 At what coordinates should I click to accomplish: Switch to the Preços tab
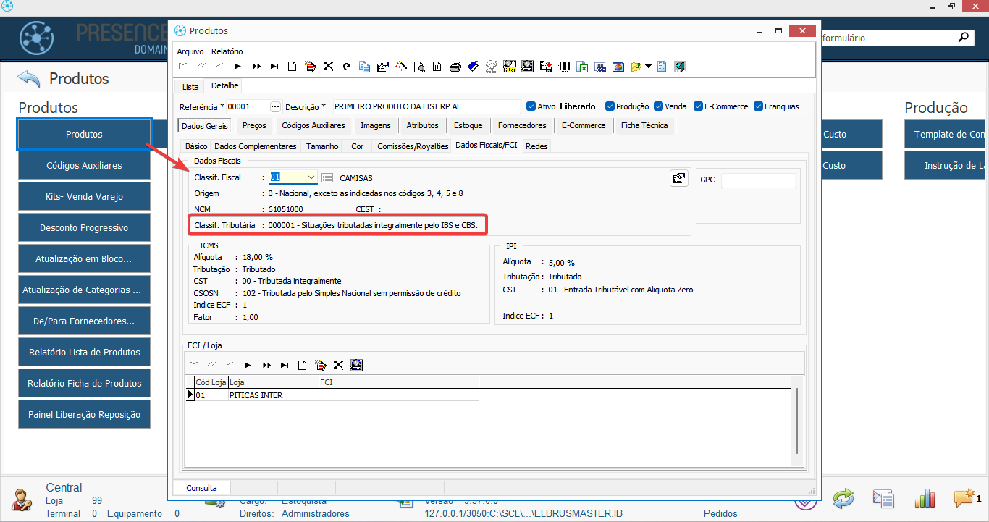[254, 125]
